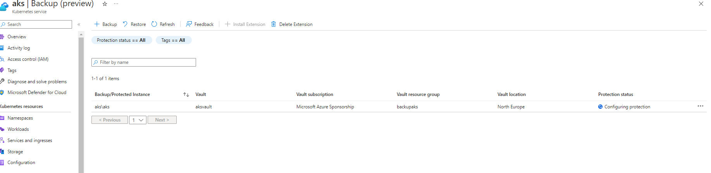
Task: Click the Activity log icon
Action: (x=2, y=48)
